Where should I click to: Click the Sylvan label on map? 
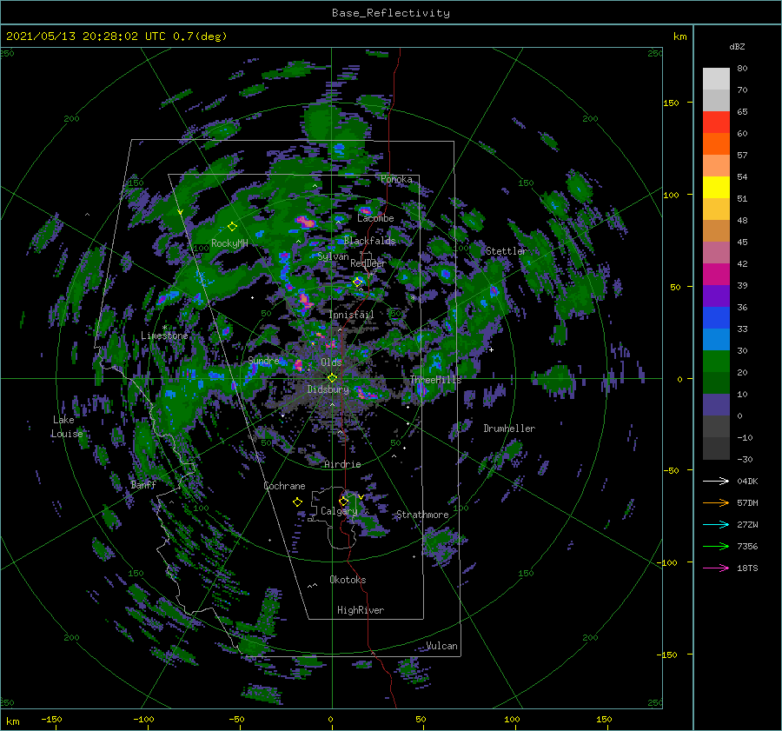pos(333,257)
